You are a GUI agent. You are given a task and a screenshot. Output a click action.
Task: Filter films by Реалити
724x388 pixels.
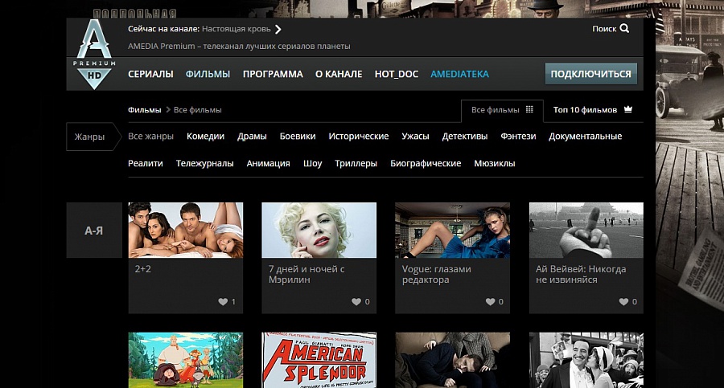pyautogui.click(x=146, y=163)
